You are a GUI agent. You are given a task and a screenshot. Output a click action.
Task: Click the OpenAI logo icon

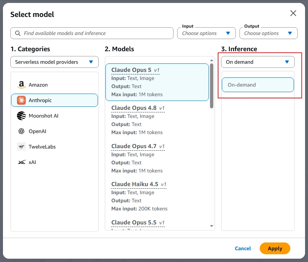pyautogui.click(x=21, y=131)
